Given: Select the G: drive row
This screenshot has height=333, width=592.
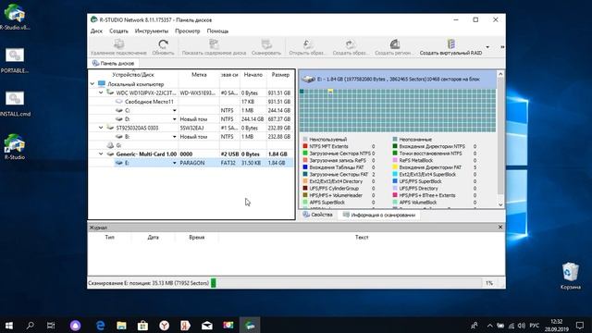Looking at the screenshot, I should pos(191,145).
